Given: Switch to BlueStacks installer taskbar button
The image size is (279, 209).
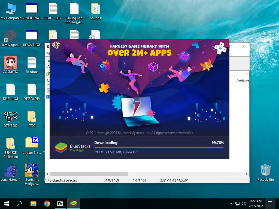Looking at the screenshot, I should (74, 204).
